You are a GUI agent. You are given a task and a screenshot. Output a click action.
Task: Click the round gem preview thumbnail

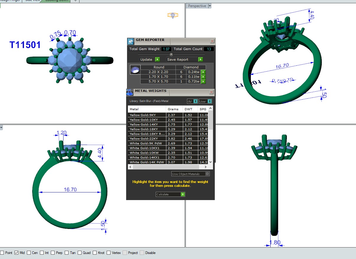pyautogui.click(x=135, y=70)
